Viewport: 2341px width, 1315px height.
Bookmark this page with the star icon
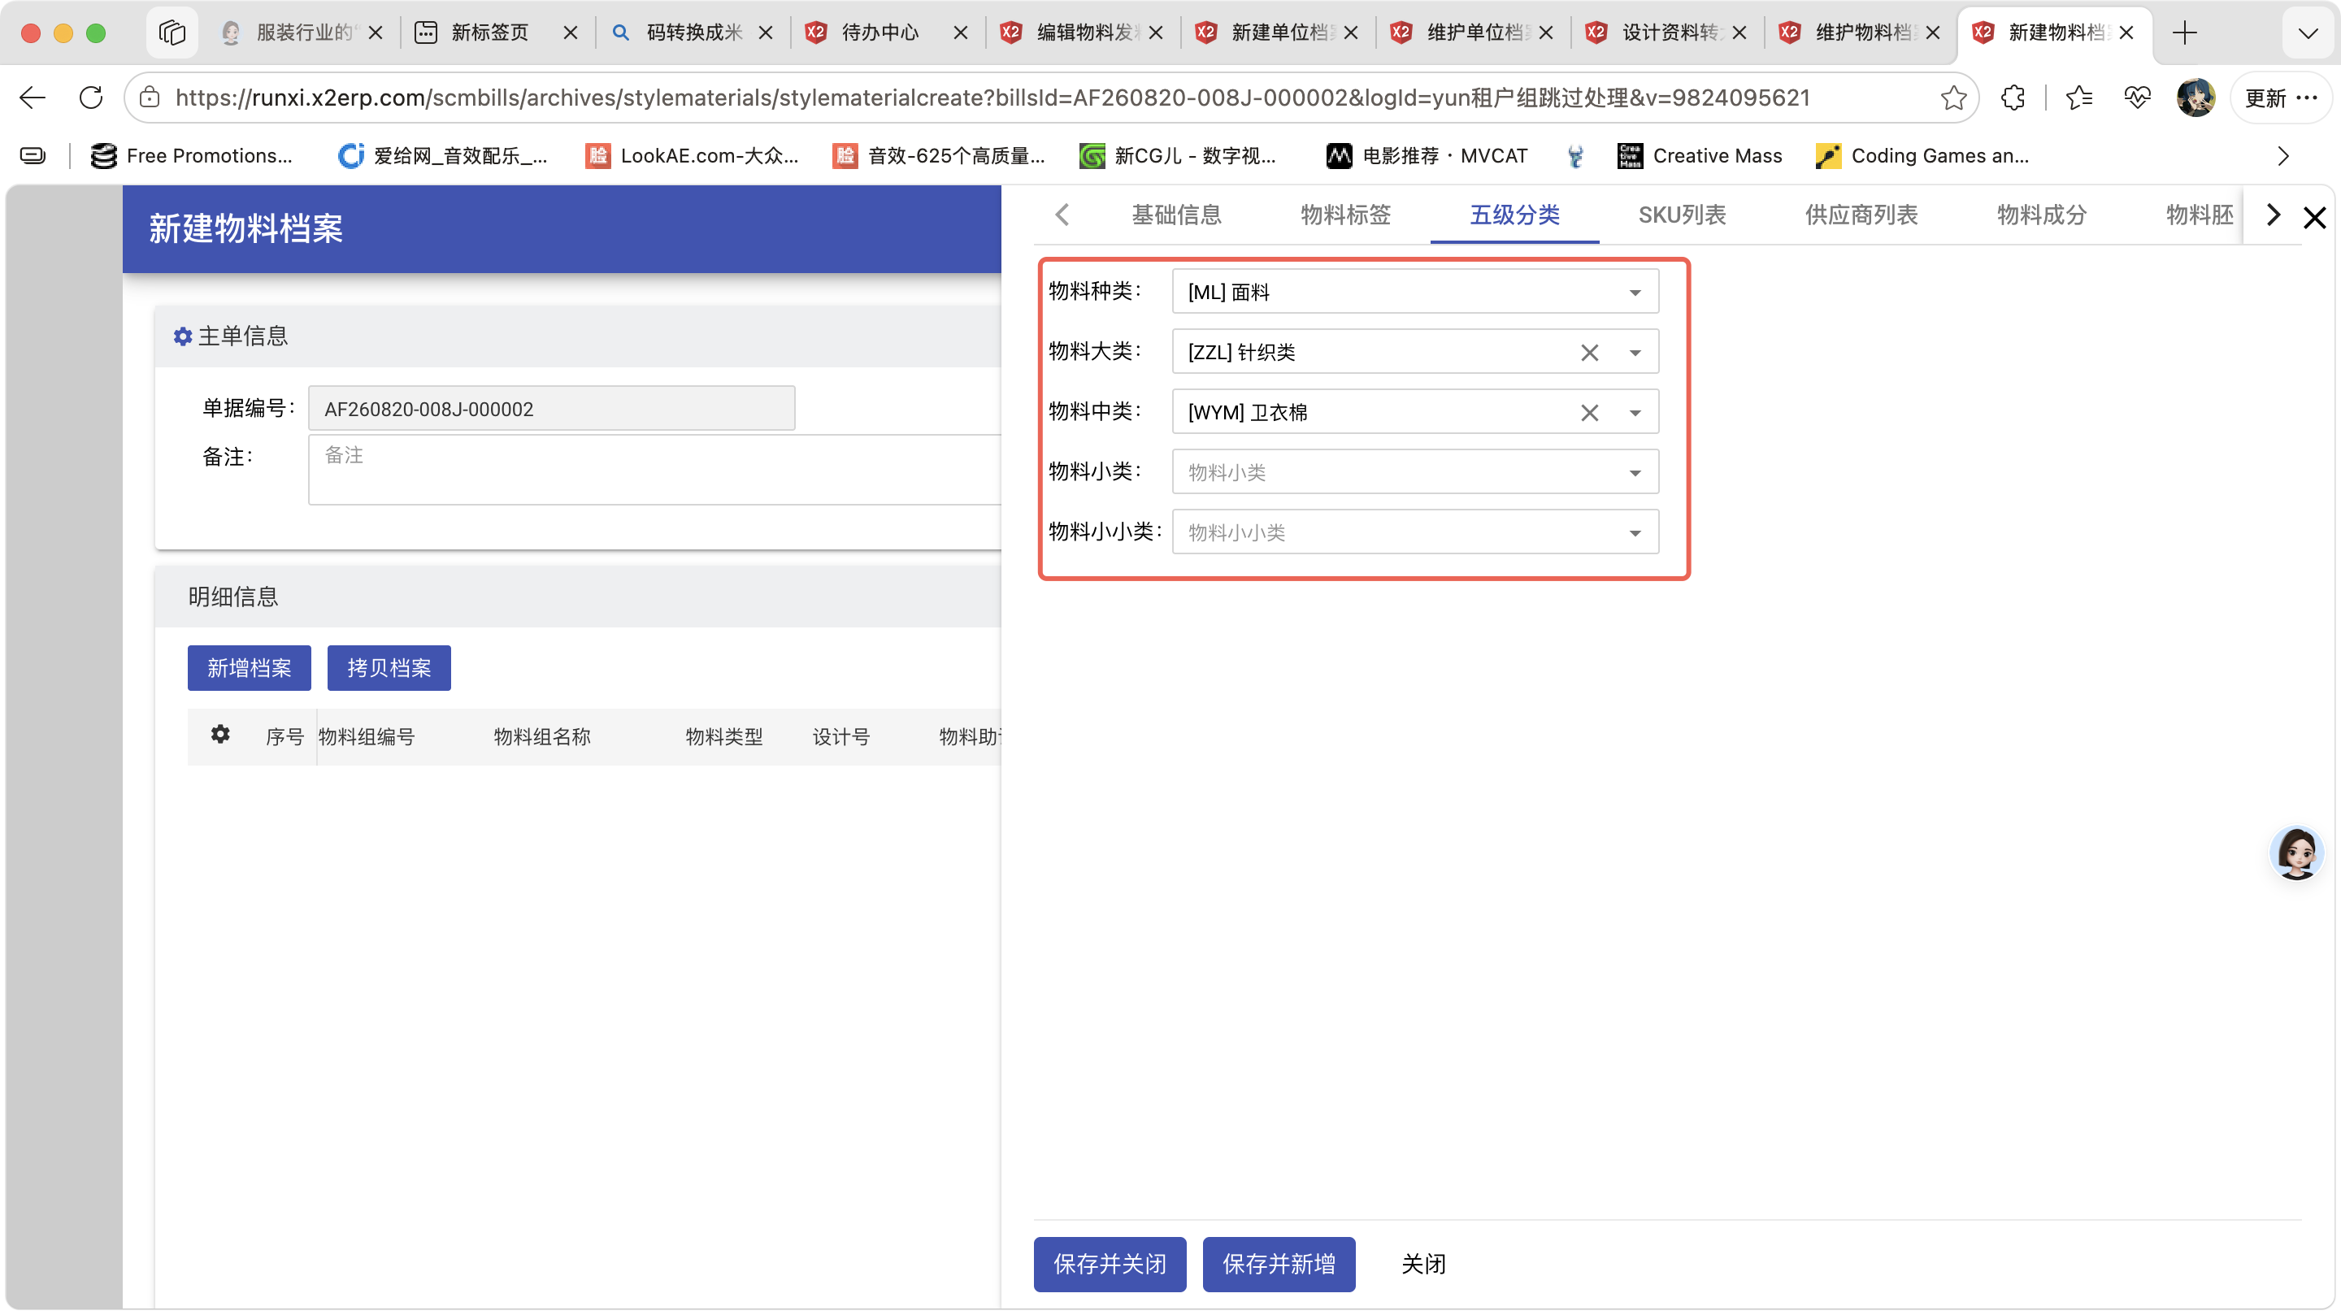tap(1952, 98)
